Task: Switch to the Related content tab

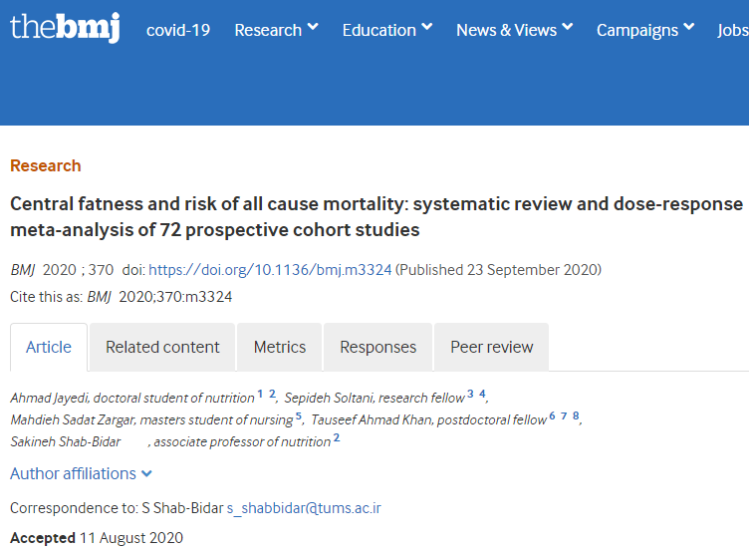Action: 162,347
